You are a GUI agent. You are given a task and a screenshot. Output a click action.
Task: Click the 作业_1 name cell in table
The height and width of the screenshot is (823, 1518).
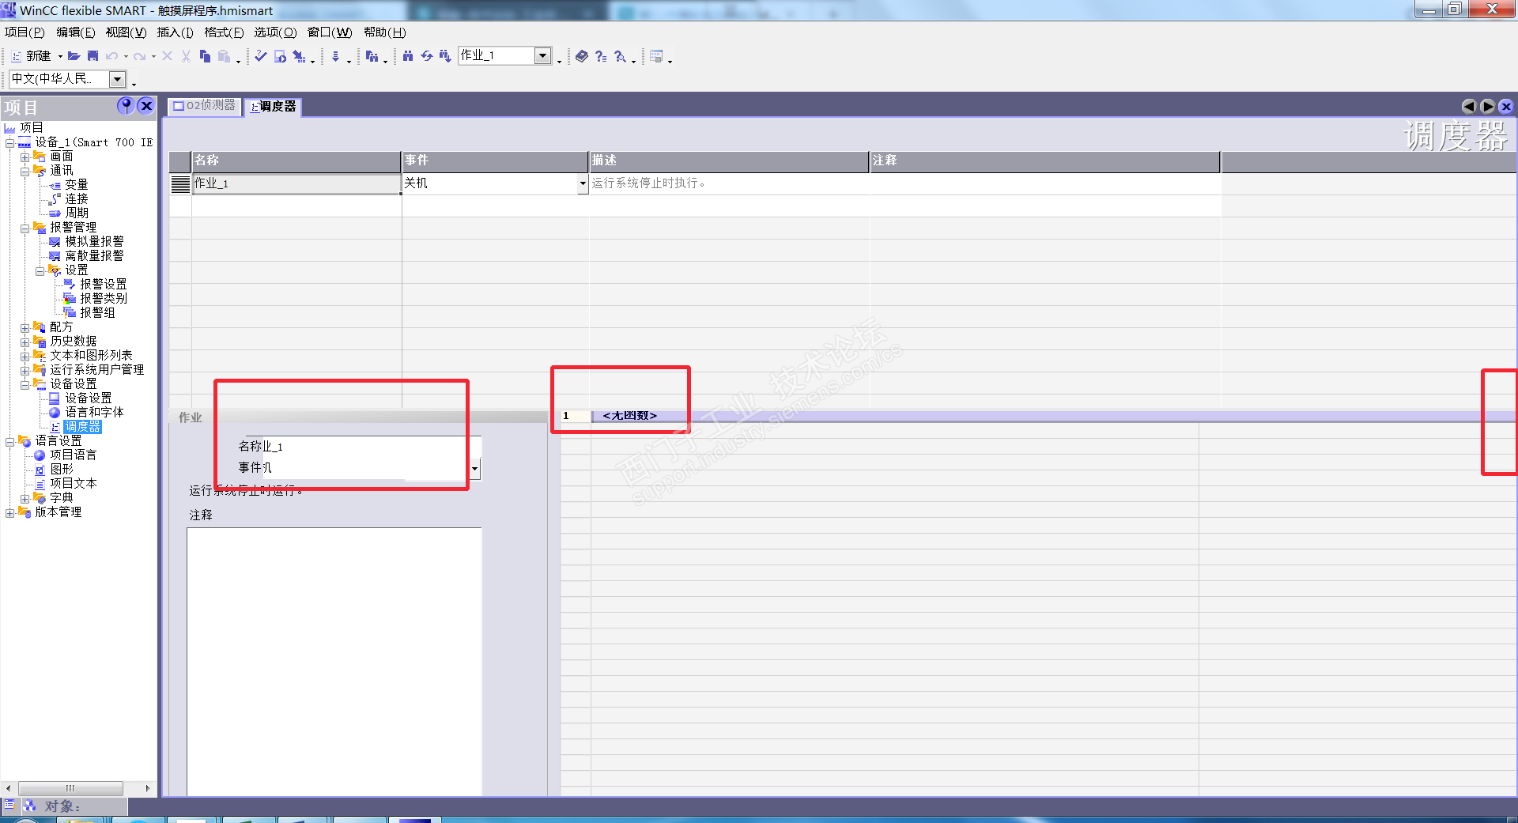pyautogui.click(x=296, y=183)
